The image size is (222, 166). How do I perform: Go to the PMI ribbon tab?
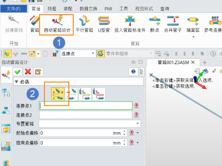pos(108,9)
